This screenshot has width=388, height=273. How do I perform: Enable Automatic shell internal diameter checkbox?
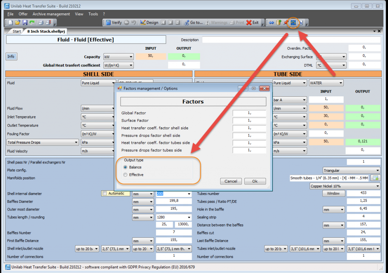point(105,193)
